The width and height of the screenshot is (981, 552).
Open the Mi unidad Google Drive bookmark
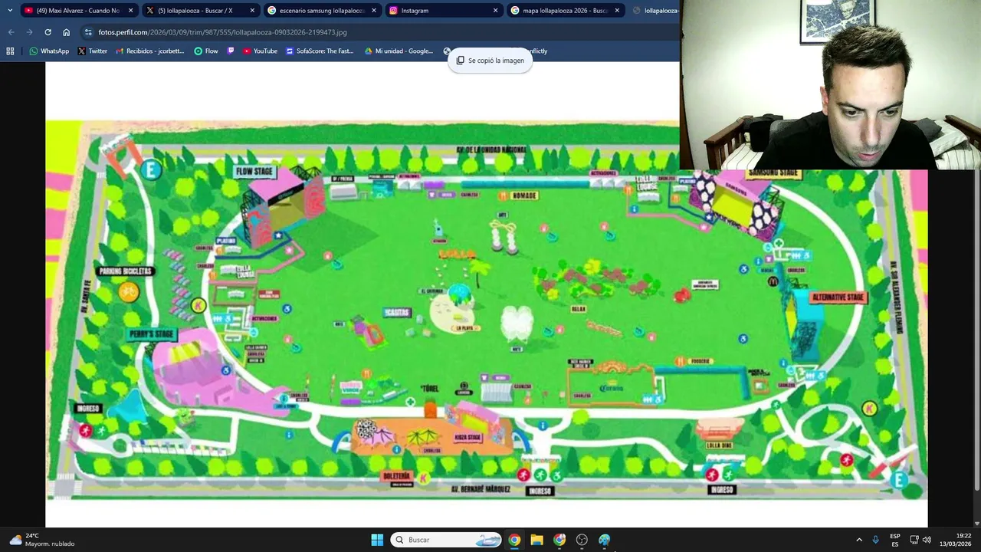tap(399, 51)
